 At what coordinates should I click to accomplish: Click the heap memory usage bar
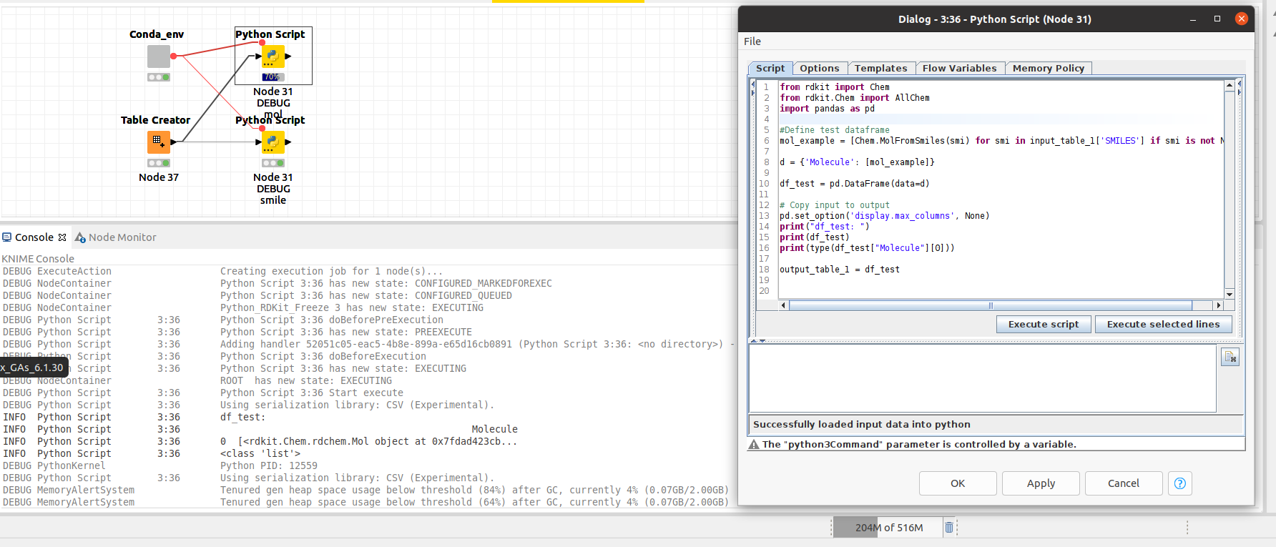(x=888, y=528)
